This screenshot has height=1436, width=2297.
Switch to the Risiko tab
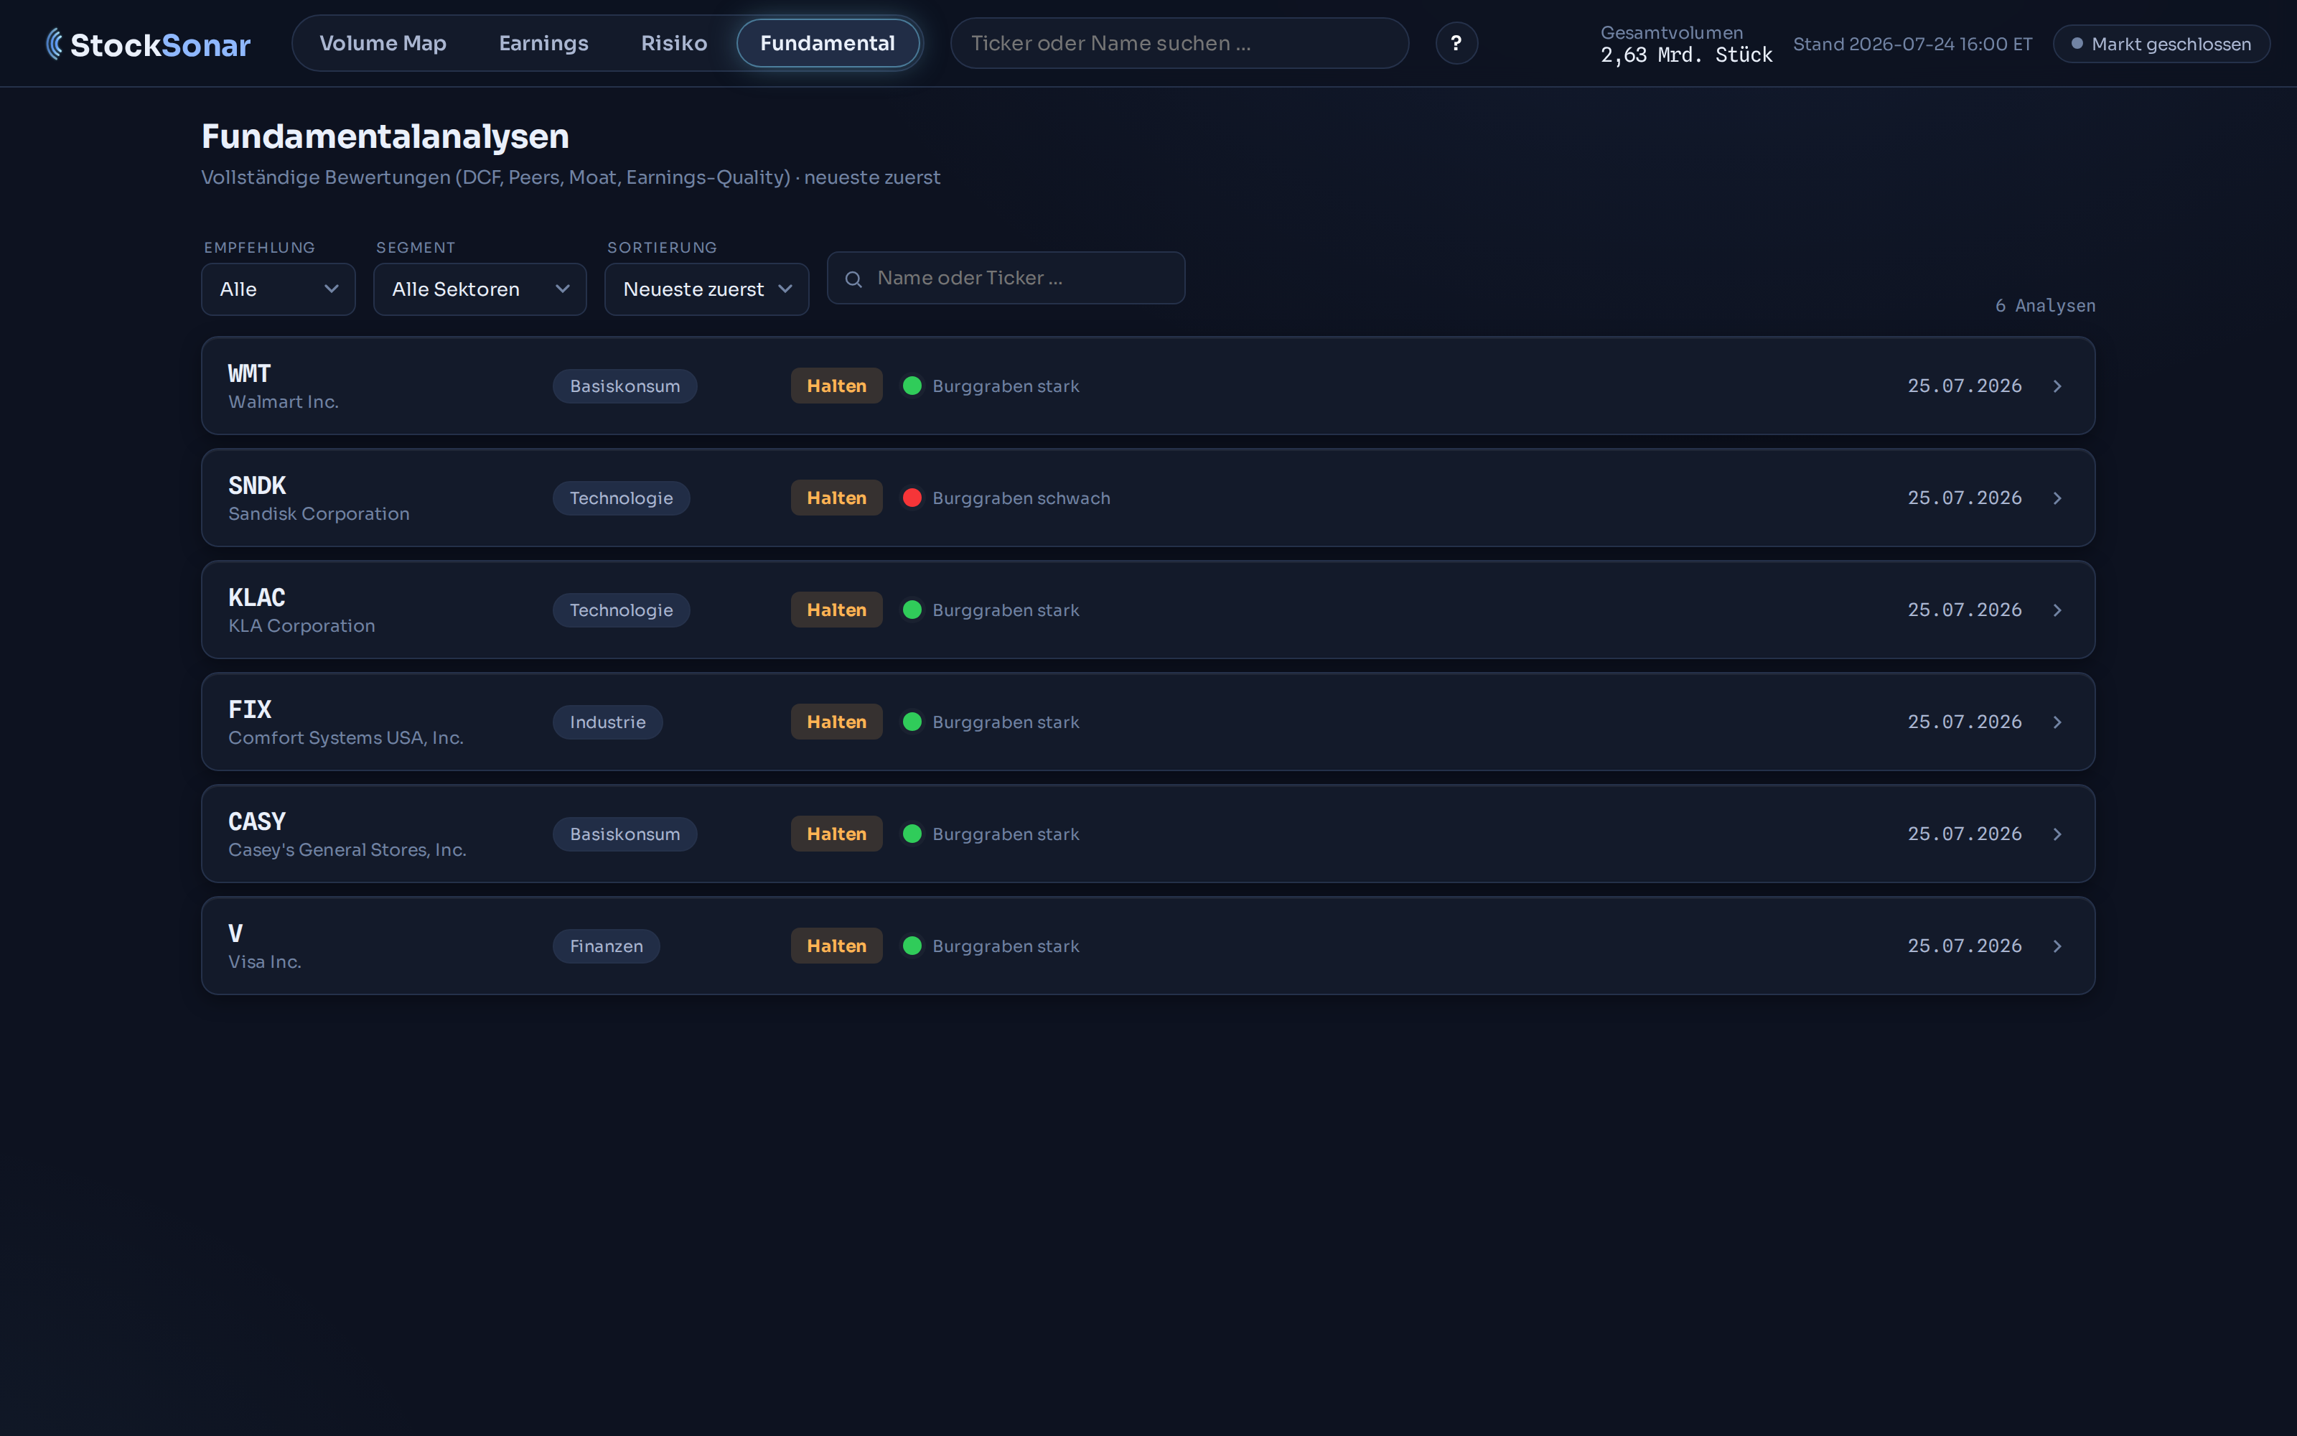click(674, 43)
